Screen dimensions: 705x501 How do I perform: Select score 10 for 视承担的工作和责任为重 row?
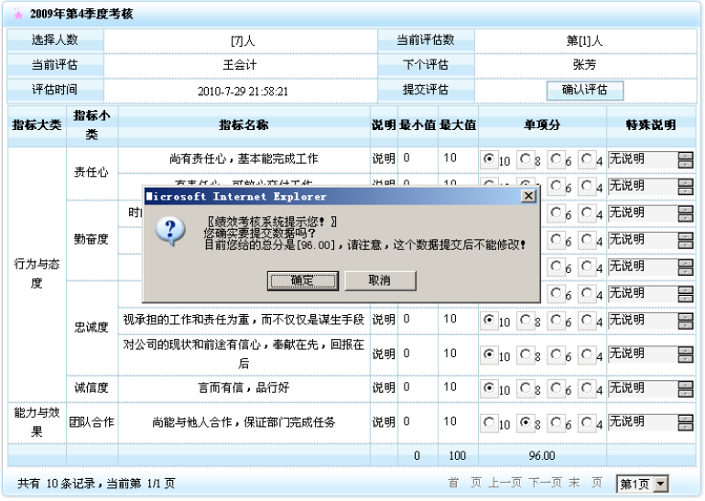(x=489, y=320)
